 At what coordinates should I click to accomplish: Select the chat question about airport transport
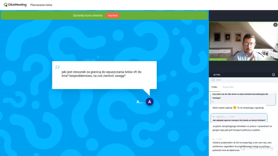[239, 120]
